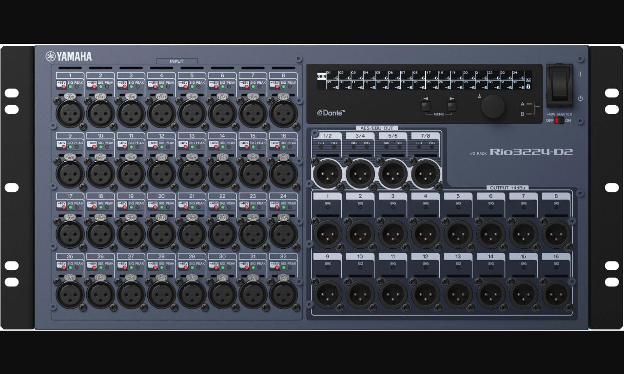
Task: Click the AES/EBU OUT 5/6 connector
Action: (x=393, y=174)
